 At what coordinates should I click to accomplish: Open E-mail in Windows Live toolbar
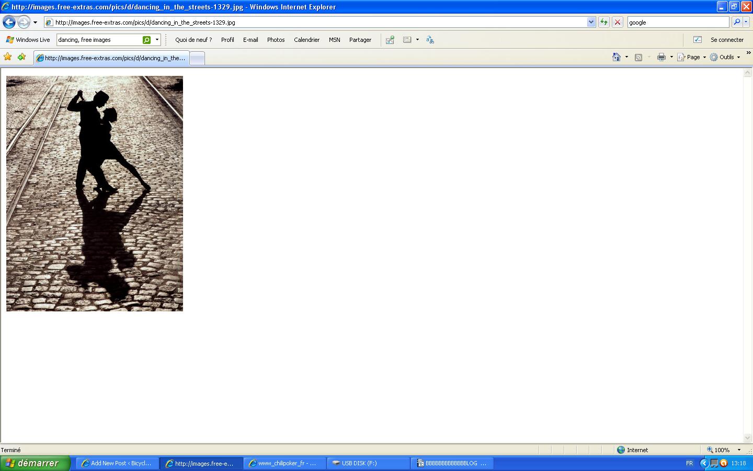click(250, 40)
